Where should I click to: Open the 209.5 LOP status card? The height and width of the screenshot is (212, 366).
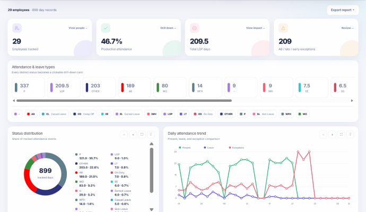(64, 87)
